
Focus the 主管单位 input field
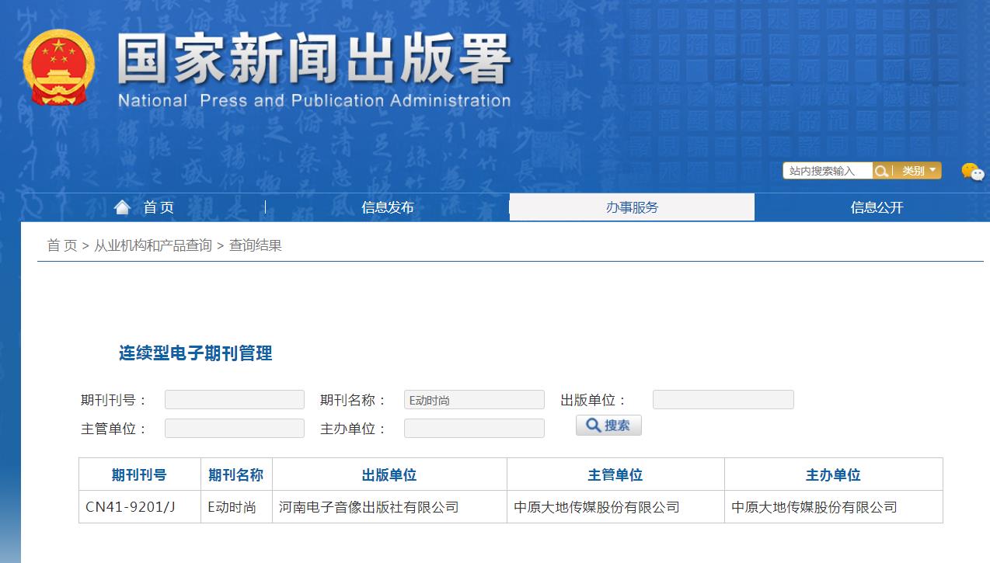(233, 427)
